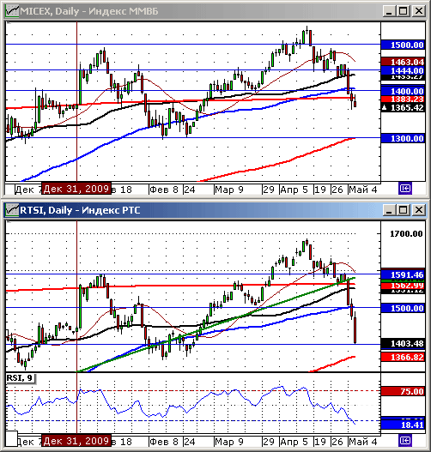Maximize the RTSI chart window
This screenshot has width=431, height=452.
point(404,210)
